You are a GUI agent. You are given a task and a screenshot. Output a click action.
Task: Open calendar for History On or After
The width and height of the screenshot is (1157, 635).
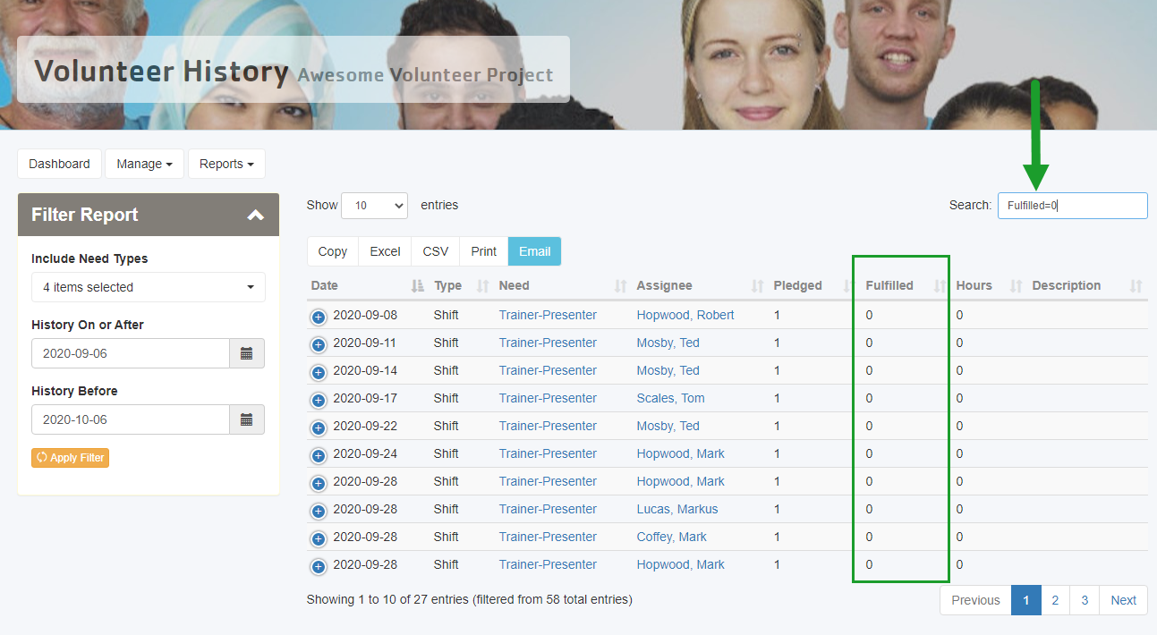[x=247, y=353]
